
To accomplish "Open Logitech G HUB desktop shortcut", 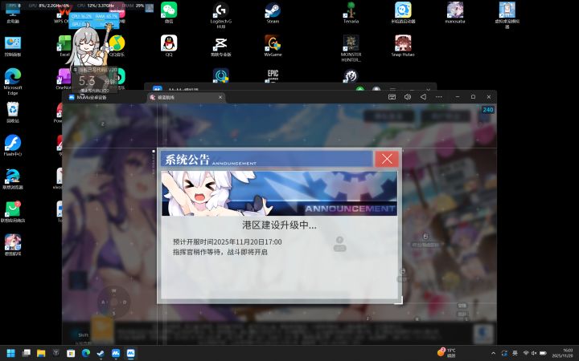I will (221, 15).
